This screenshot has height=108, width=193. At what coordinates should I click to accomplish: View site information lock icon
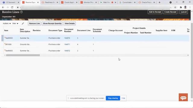point(18,7)
